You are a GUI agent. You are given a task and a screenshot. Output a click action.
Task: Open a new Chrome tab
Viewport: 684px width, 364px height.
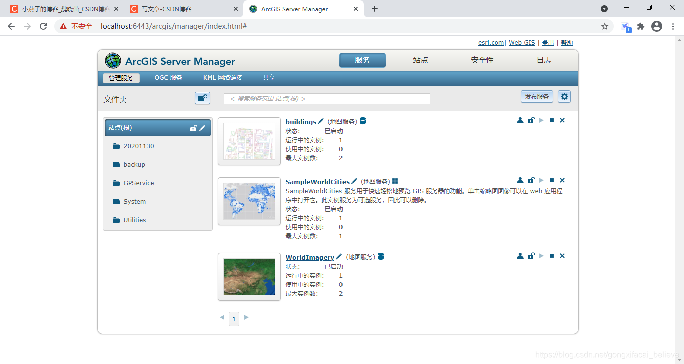pyautogui.click(x=375, y=9)
